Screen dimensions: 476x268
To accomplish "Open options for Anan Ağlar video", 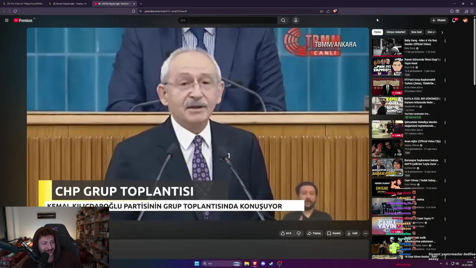I will 445,142.
